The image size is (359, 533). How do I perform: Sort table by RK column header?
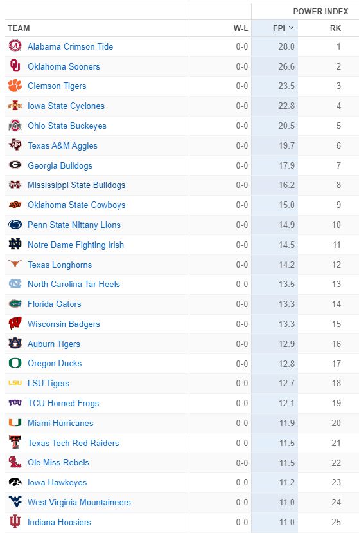pyautogui.click(x=335, y=28)
